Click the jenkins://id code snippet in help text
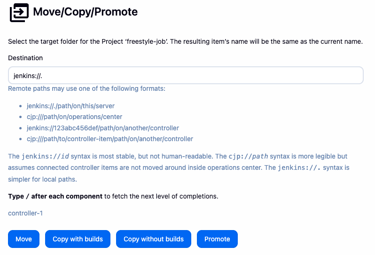This screenshot has width=375, height=255. [45, 156]
